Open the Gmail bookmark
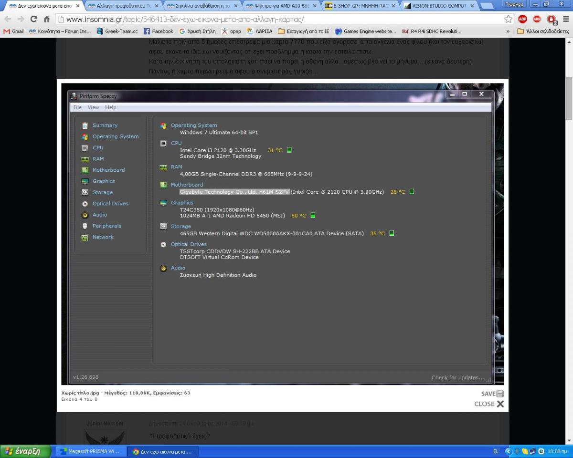573x458 pixels. (x=13, y=31)
